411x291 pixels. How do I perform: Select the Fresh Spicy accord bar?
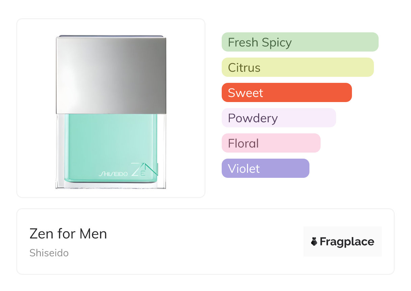click(300, 42)
